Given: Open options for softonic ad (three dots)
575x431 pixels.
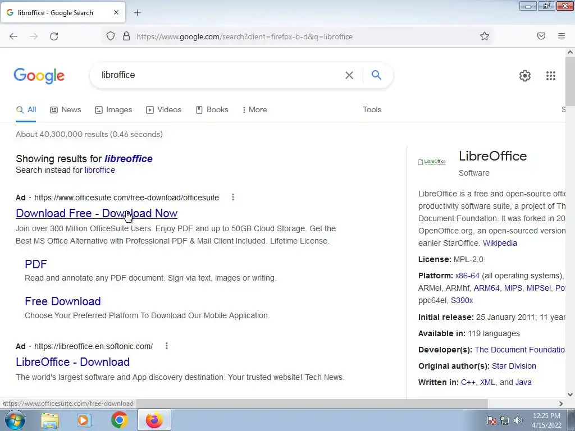Looking at the screenshot, I should 166,346.
